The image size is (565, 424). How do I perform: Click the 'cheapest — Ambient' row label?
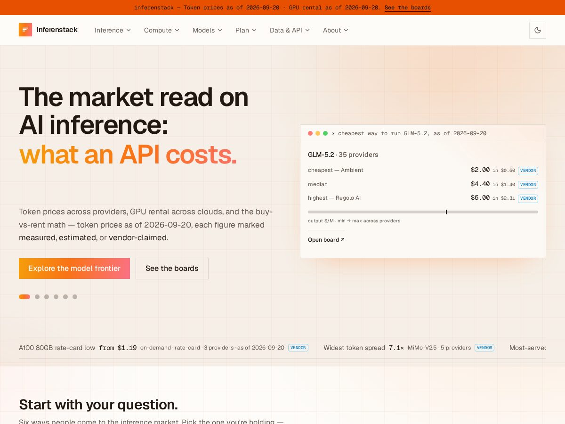336,170
